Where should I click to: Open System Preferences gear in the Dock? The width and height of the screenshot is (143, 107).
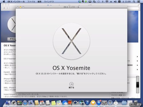click(x=104, y=103)
